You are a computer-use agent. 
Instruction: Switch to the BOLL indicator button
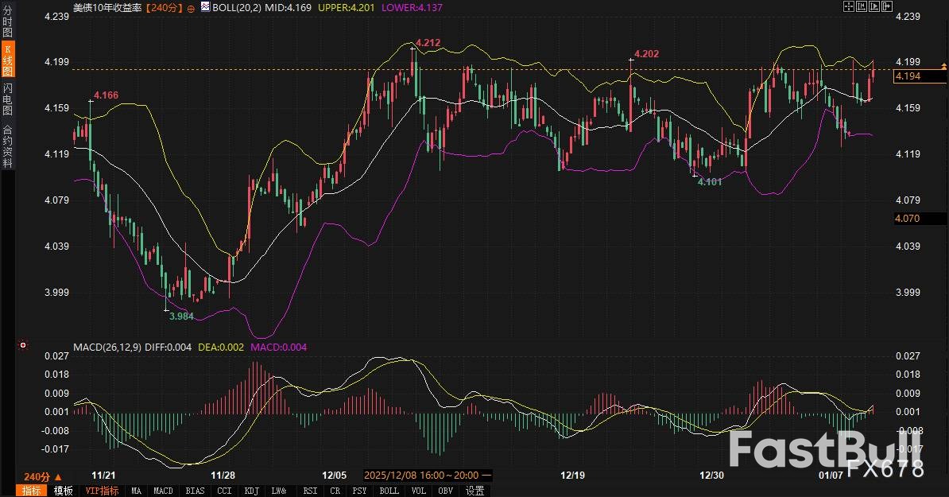pyautogui.click(x=389, y=491)
